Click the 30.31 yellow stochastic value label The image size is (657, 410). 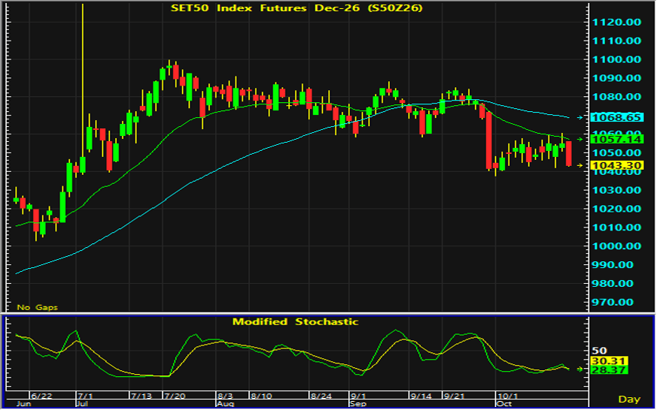pyautogui.click(x=608, y=360)
